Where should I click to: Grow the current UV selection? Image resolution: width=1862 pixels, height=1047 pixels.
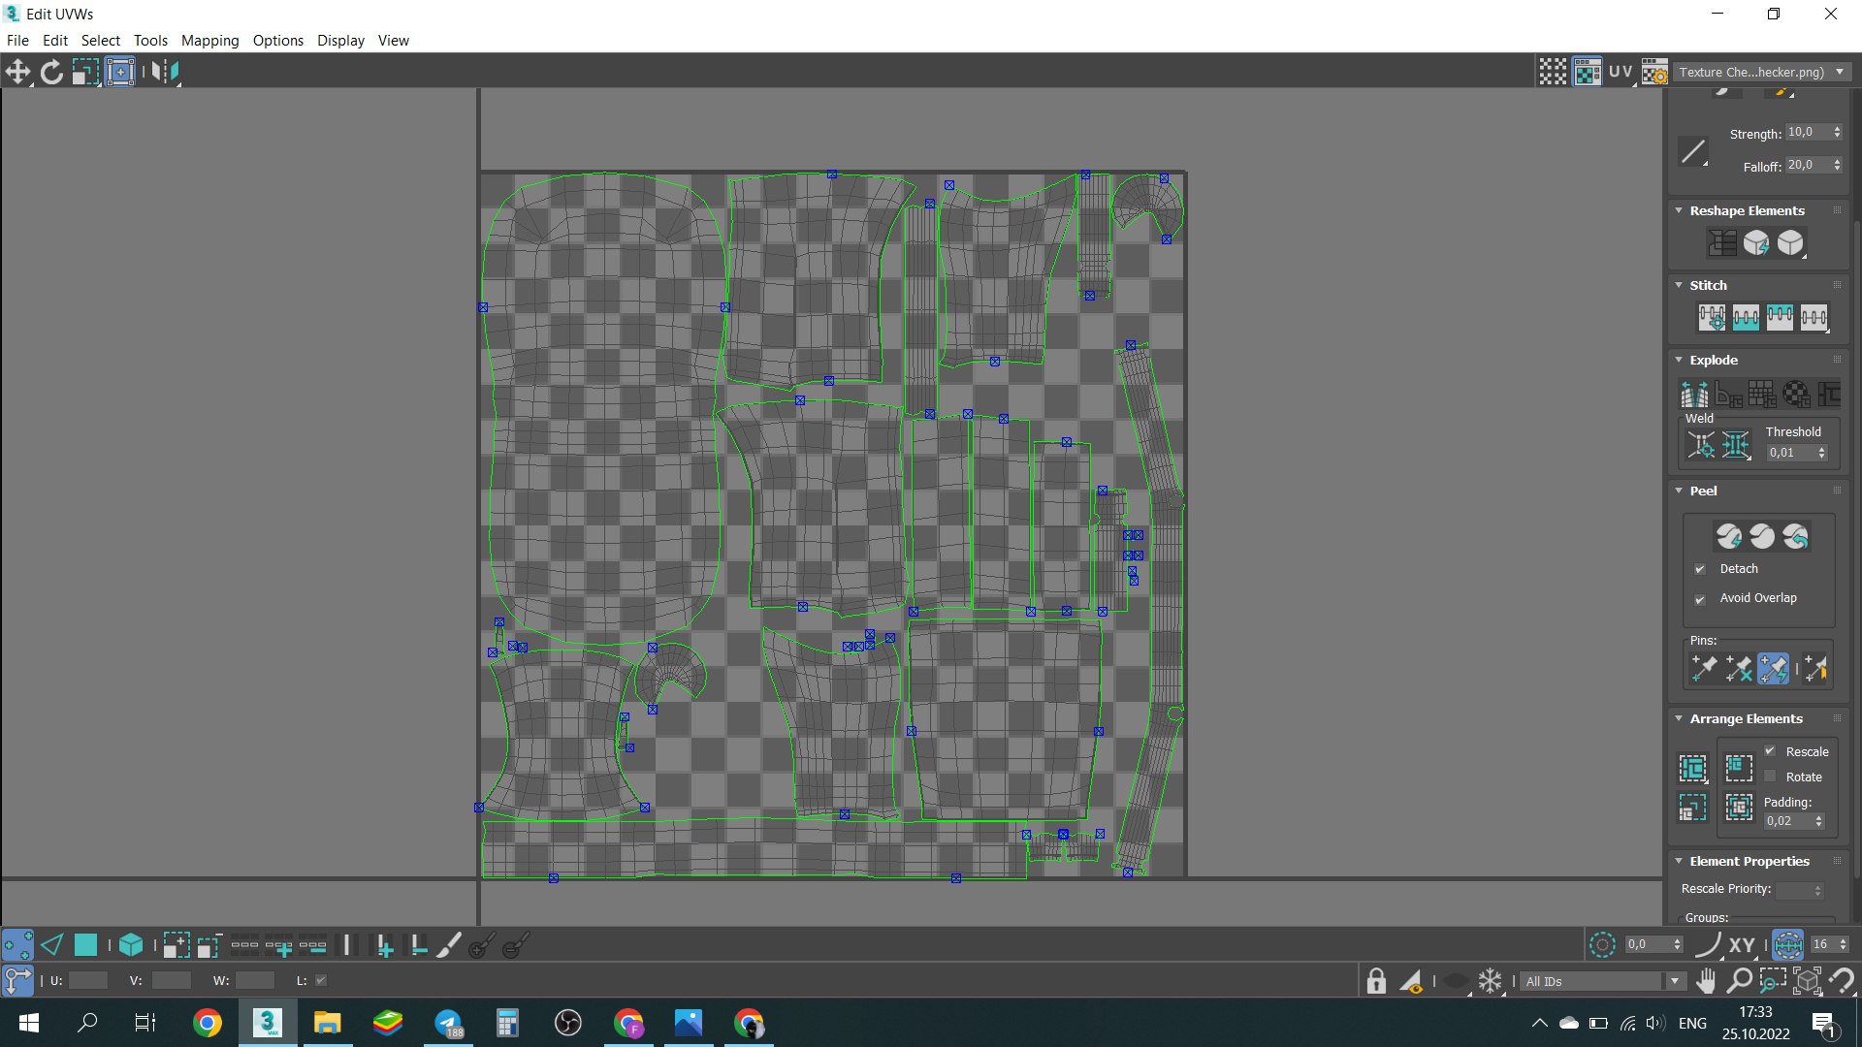pos(176,945)
